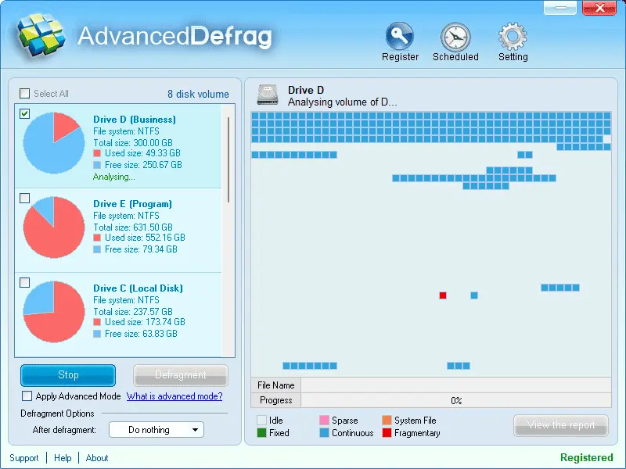The image size is (626, 469).
Task: Click the Drive C usage pie chart
Action: click(x=54, y=311)
